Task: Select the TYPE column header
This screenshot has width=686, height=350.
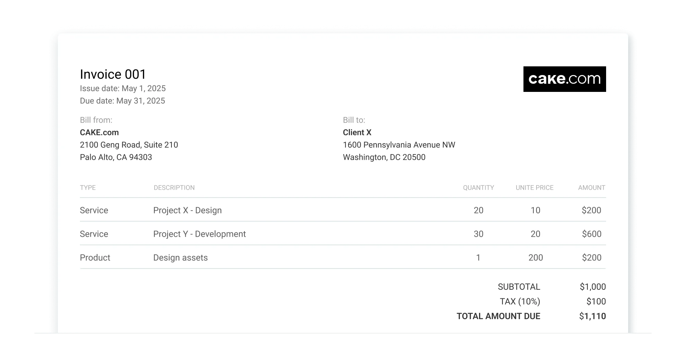Action: click(x=89, y=188)
